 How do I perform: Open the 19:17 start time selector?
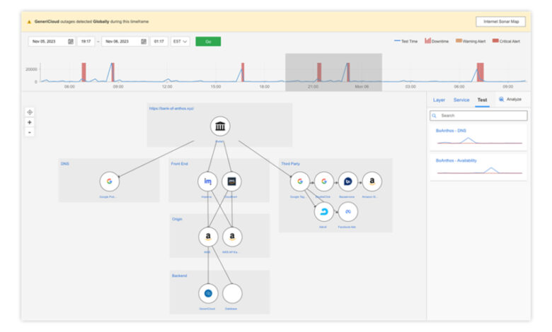(x=86, y=42)
